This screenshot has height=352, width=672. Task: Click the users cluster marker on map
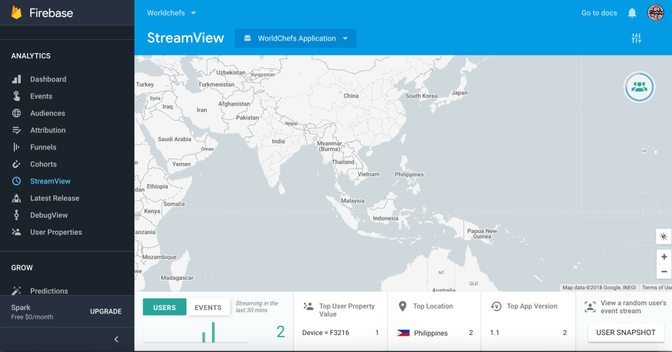point(639,87)
